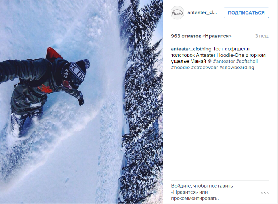The height and width of the screenshot is (204, 278).
Task: Click the snowboarder's pom-pom beanie in the photo
Action: click(x=76, y=71)
